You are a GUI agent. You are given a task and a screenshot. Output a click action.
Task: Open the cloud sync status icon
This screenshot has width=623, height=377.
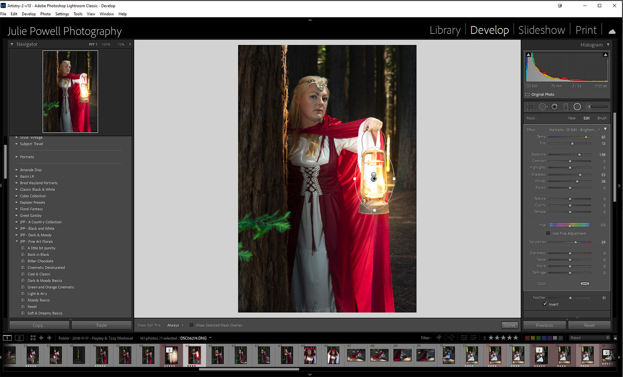pos(612,32)
